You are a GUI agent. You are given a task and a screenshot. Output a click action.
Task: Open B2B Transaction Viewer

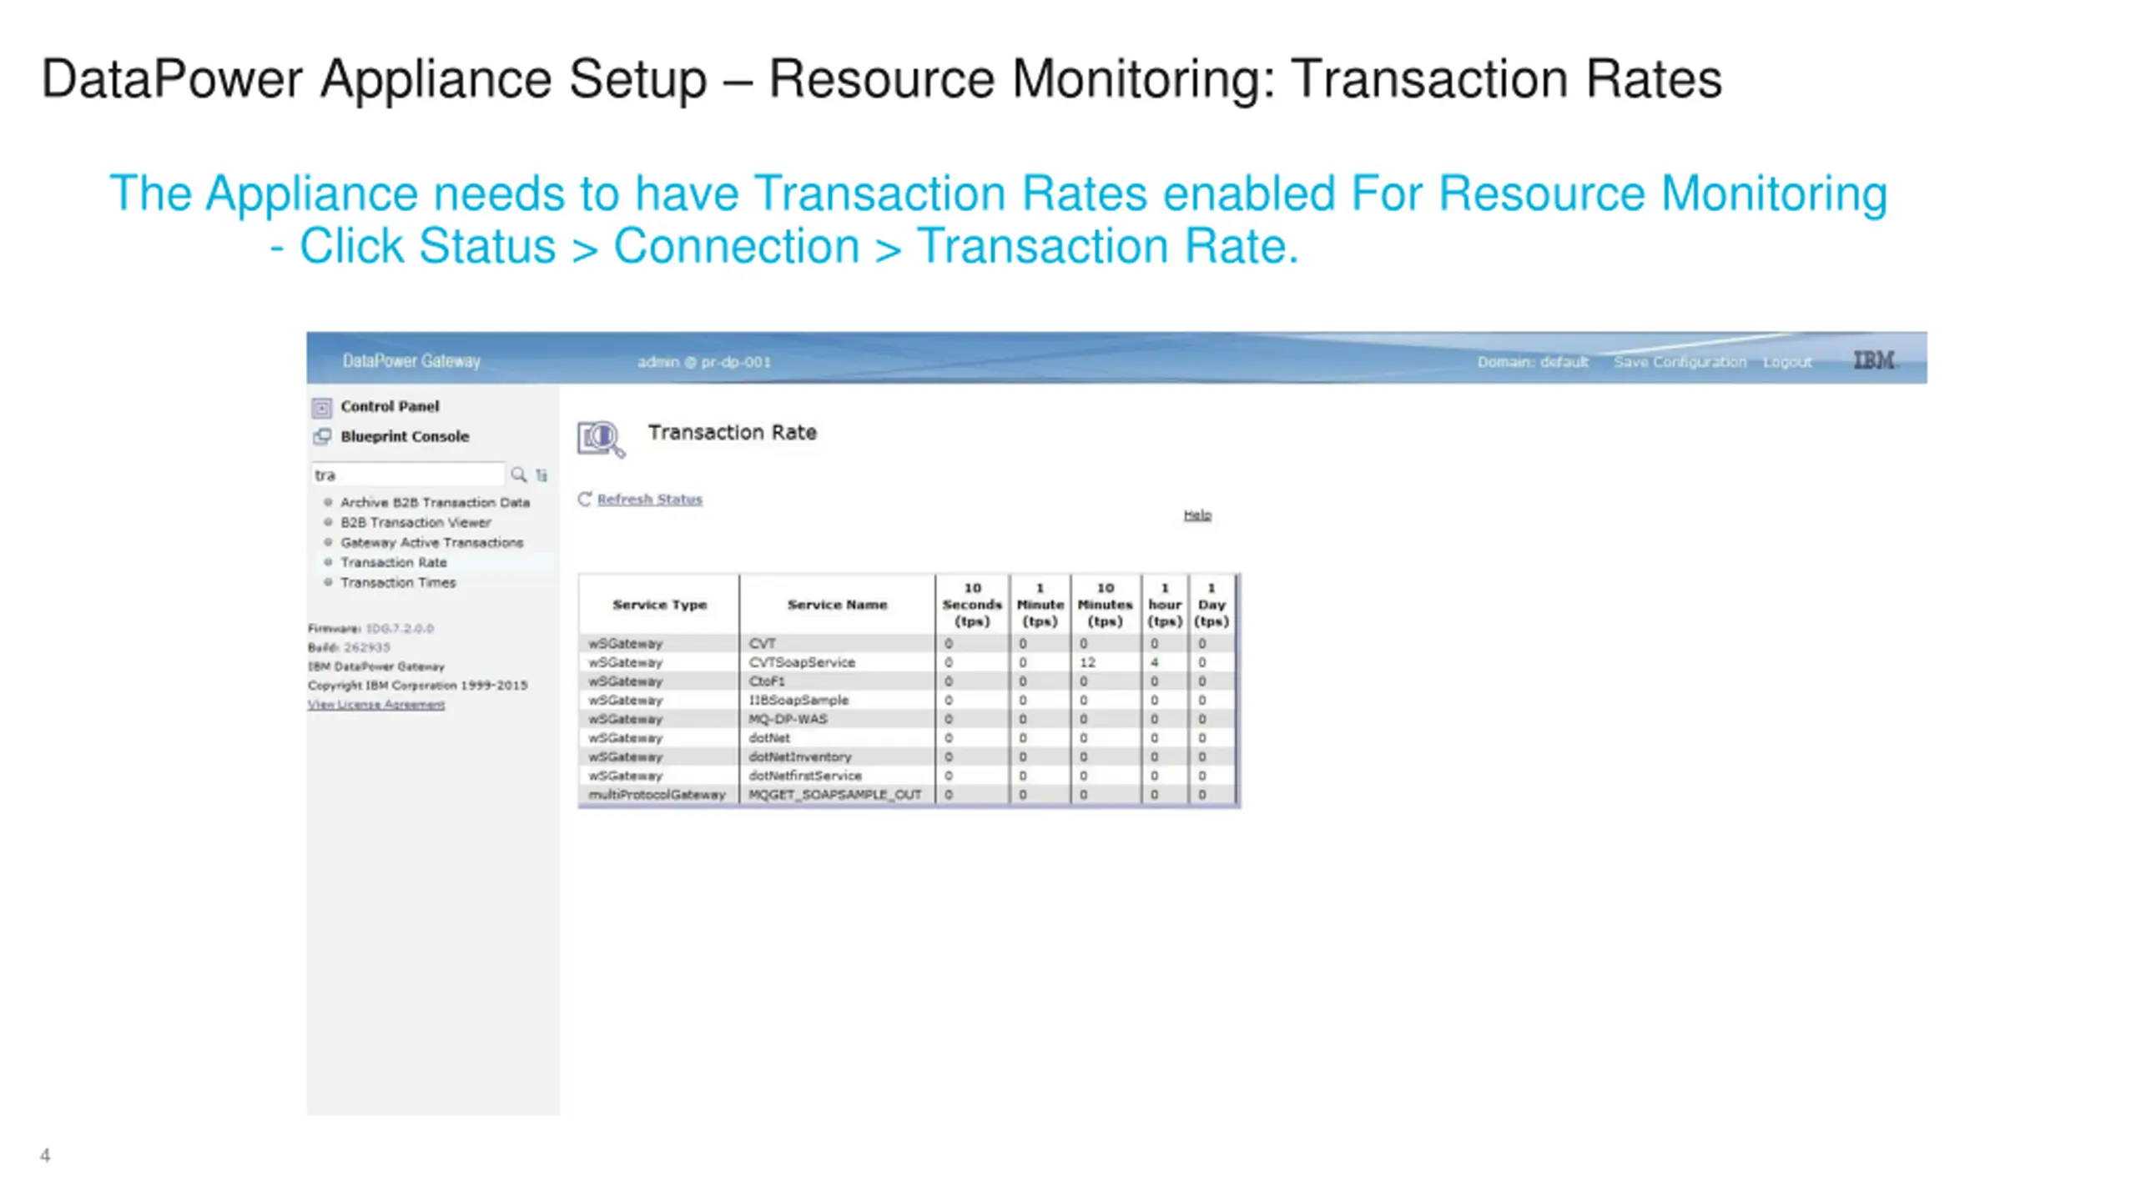[416, 522]
